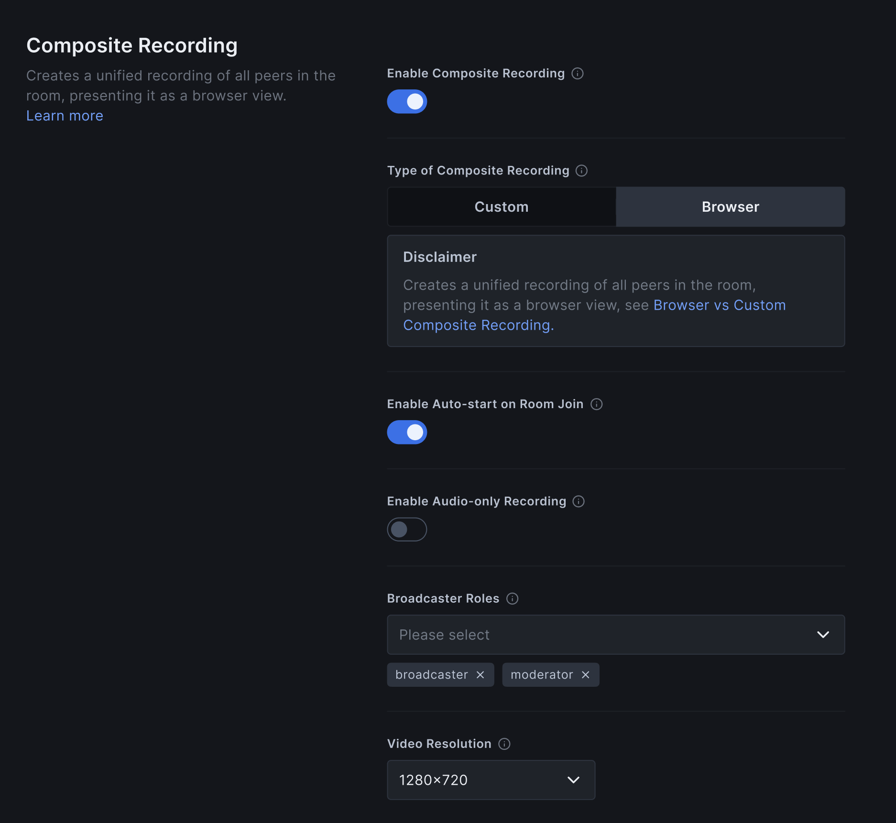Click info icon beside Video Resolution
896x823 pixels.
click(504, 744)
